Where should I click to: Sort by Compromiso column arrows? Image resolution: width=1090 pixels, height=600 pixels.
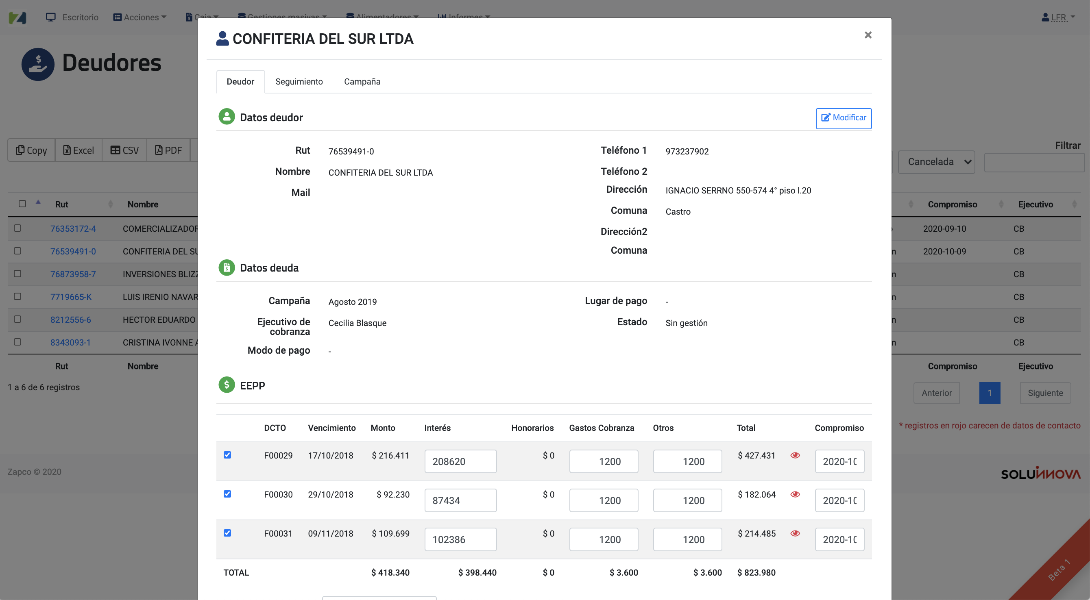click(1001, 204)
